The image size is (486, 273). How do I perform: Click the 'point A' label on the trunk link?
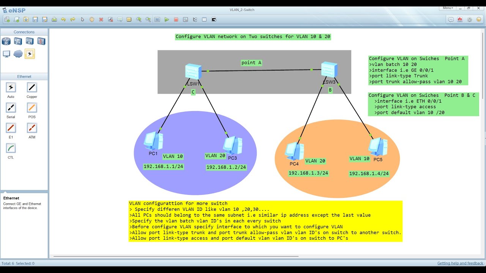(251, 63)
